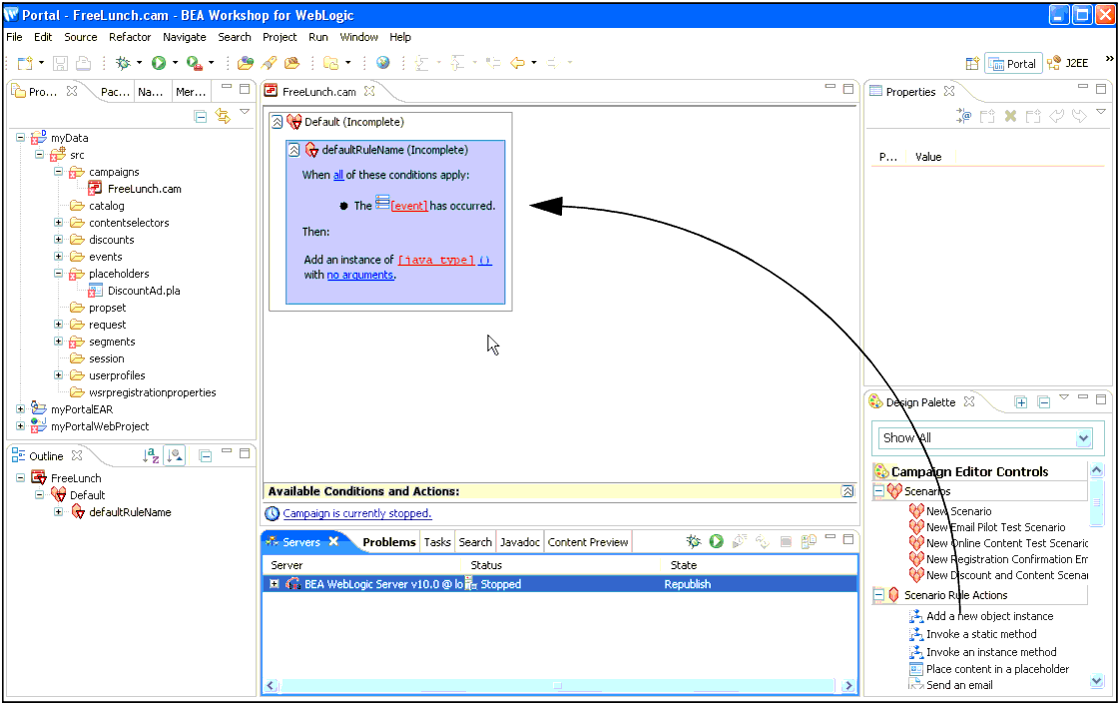This screenshot has width=1120, height=705.
Task: Open the File menu
Action: (x=14, y=37)
